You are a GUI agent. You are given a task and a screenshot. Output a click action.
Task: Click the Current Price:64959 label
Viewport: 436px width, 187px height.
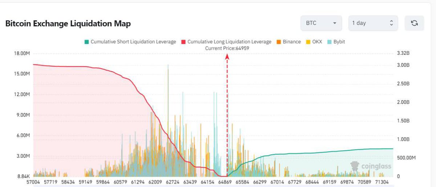(227, 48)
